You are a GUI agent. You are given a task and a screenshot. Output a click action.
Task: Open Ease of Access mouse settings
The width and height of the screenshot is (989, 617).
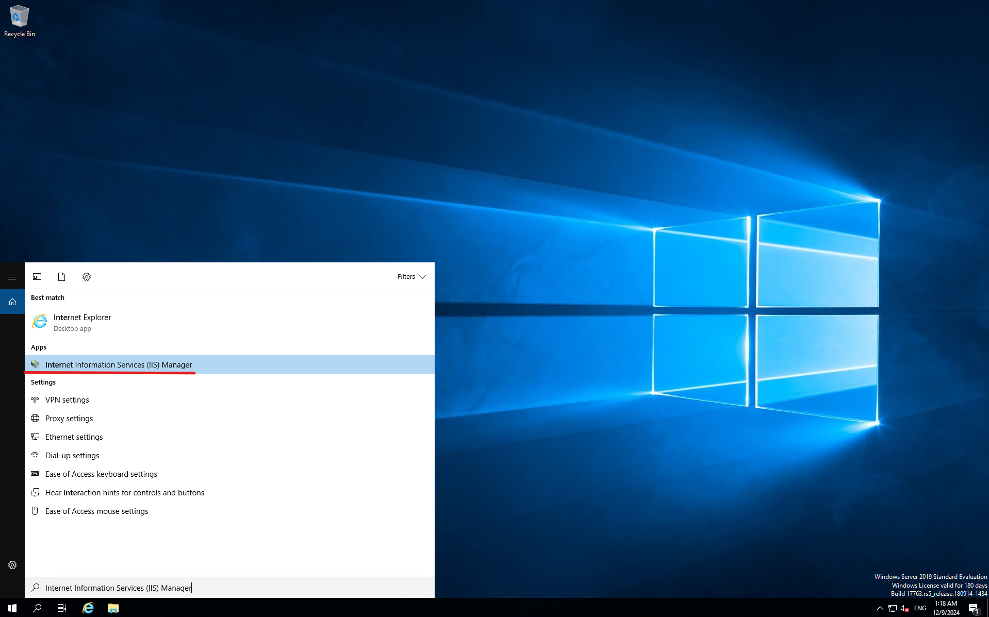coord(229,511)
